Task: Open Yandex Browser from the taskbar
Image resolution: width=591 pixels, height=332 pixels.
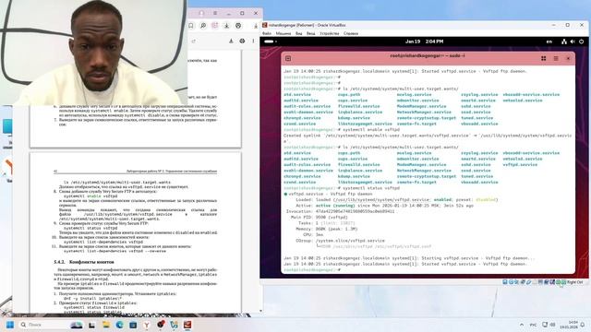Action: (x=147, y=325)
